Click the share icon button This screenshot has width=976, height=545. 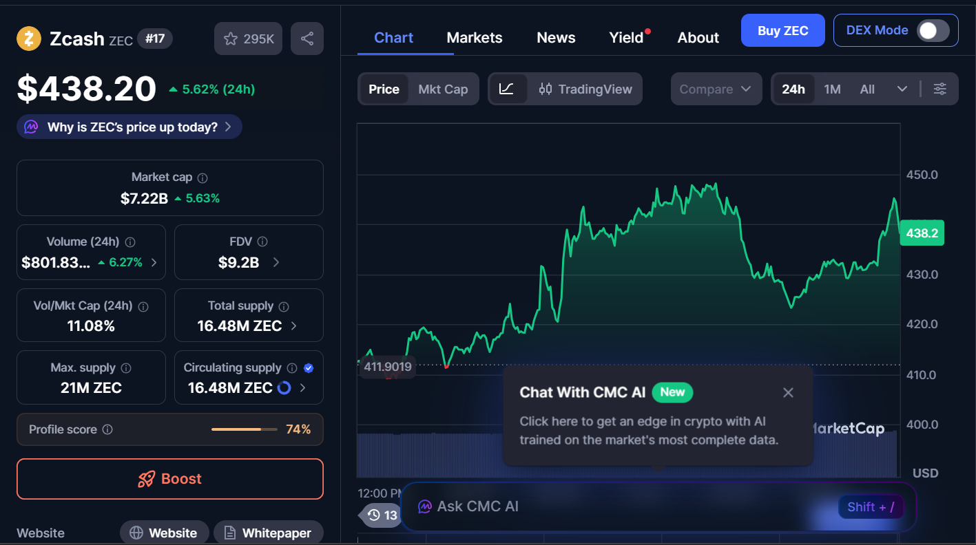[307, 39]
